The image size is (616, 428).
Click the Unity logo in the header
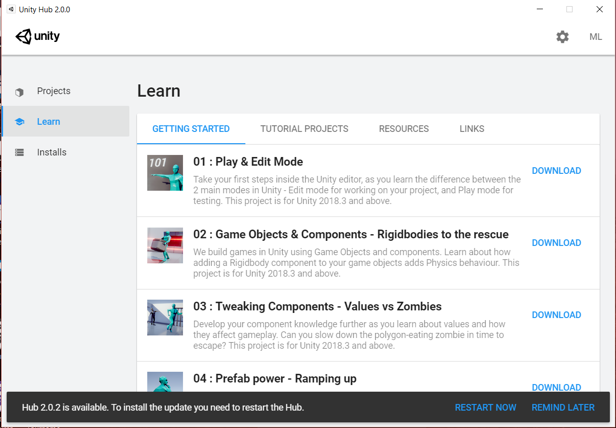[38, 37]
